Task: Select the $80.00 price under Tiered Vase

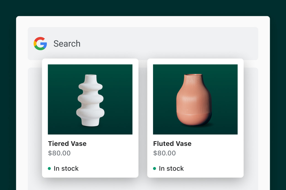Action: point(59,153)
